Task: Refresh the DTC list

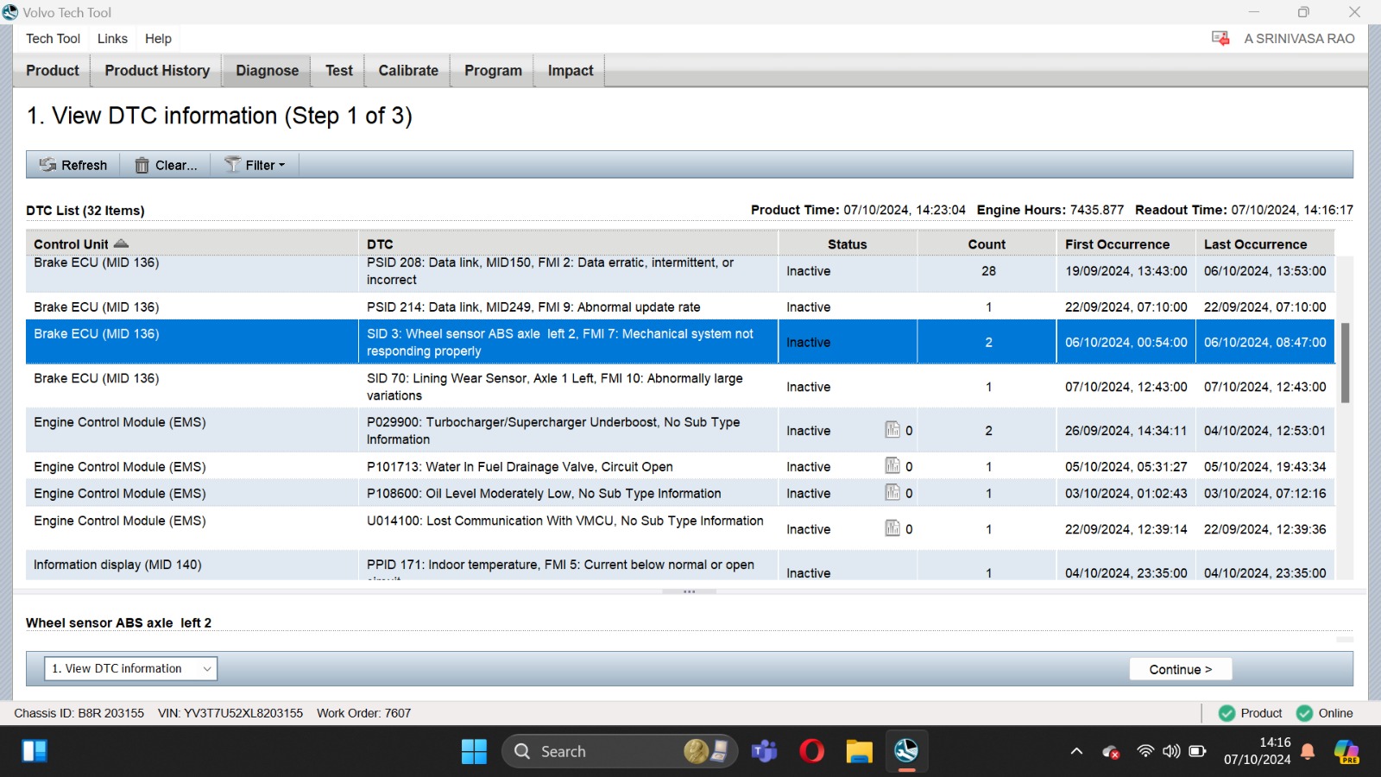Action: [73, 165]
